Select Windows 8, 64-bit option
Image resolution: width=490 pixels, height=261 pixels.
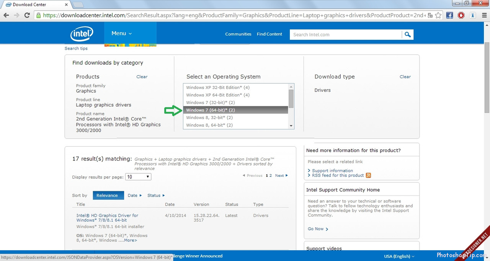tap(236, 125)
